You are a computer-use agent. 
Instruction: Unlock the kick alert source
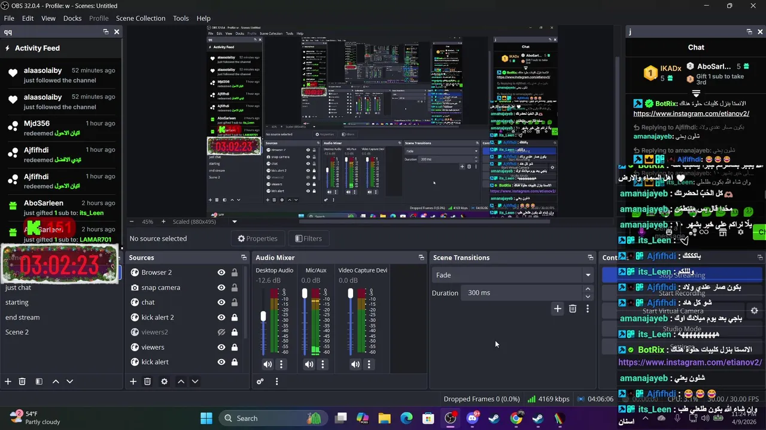click(235, 362)
